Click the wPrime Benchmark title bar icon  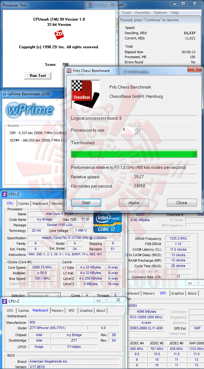tap(5, 94)
